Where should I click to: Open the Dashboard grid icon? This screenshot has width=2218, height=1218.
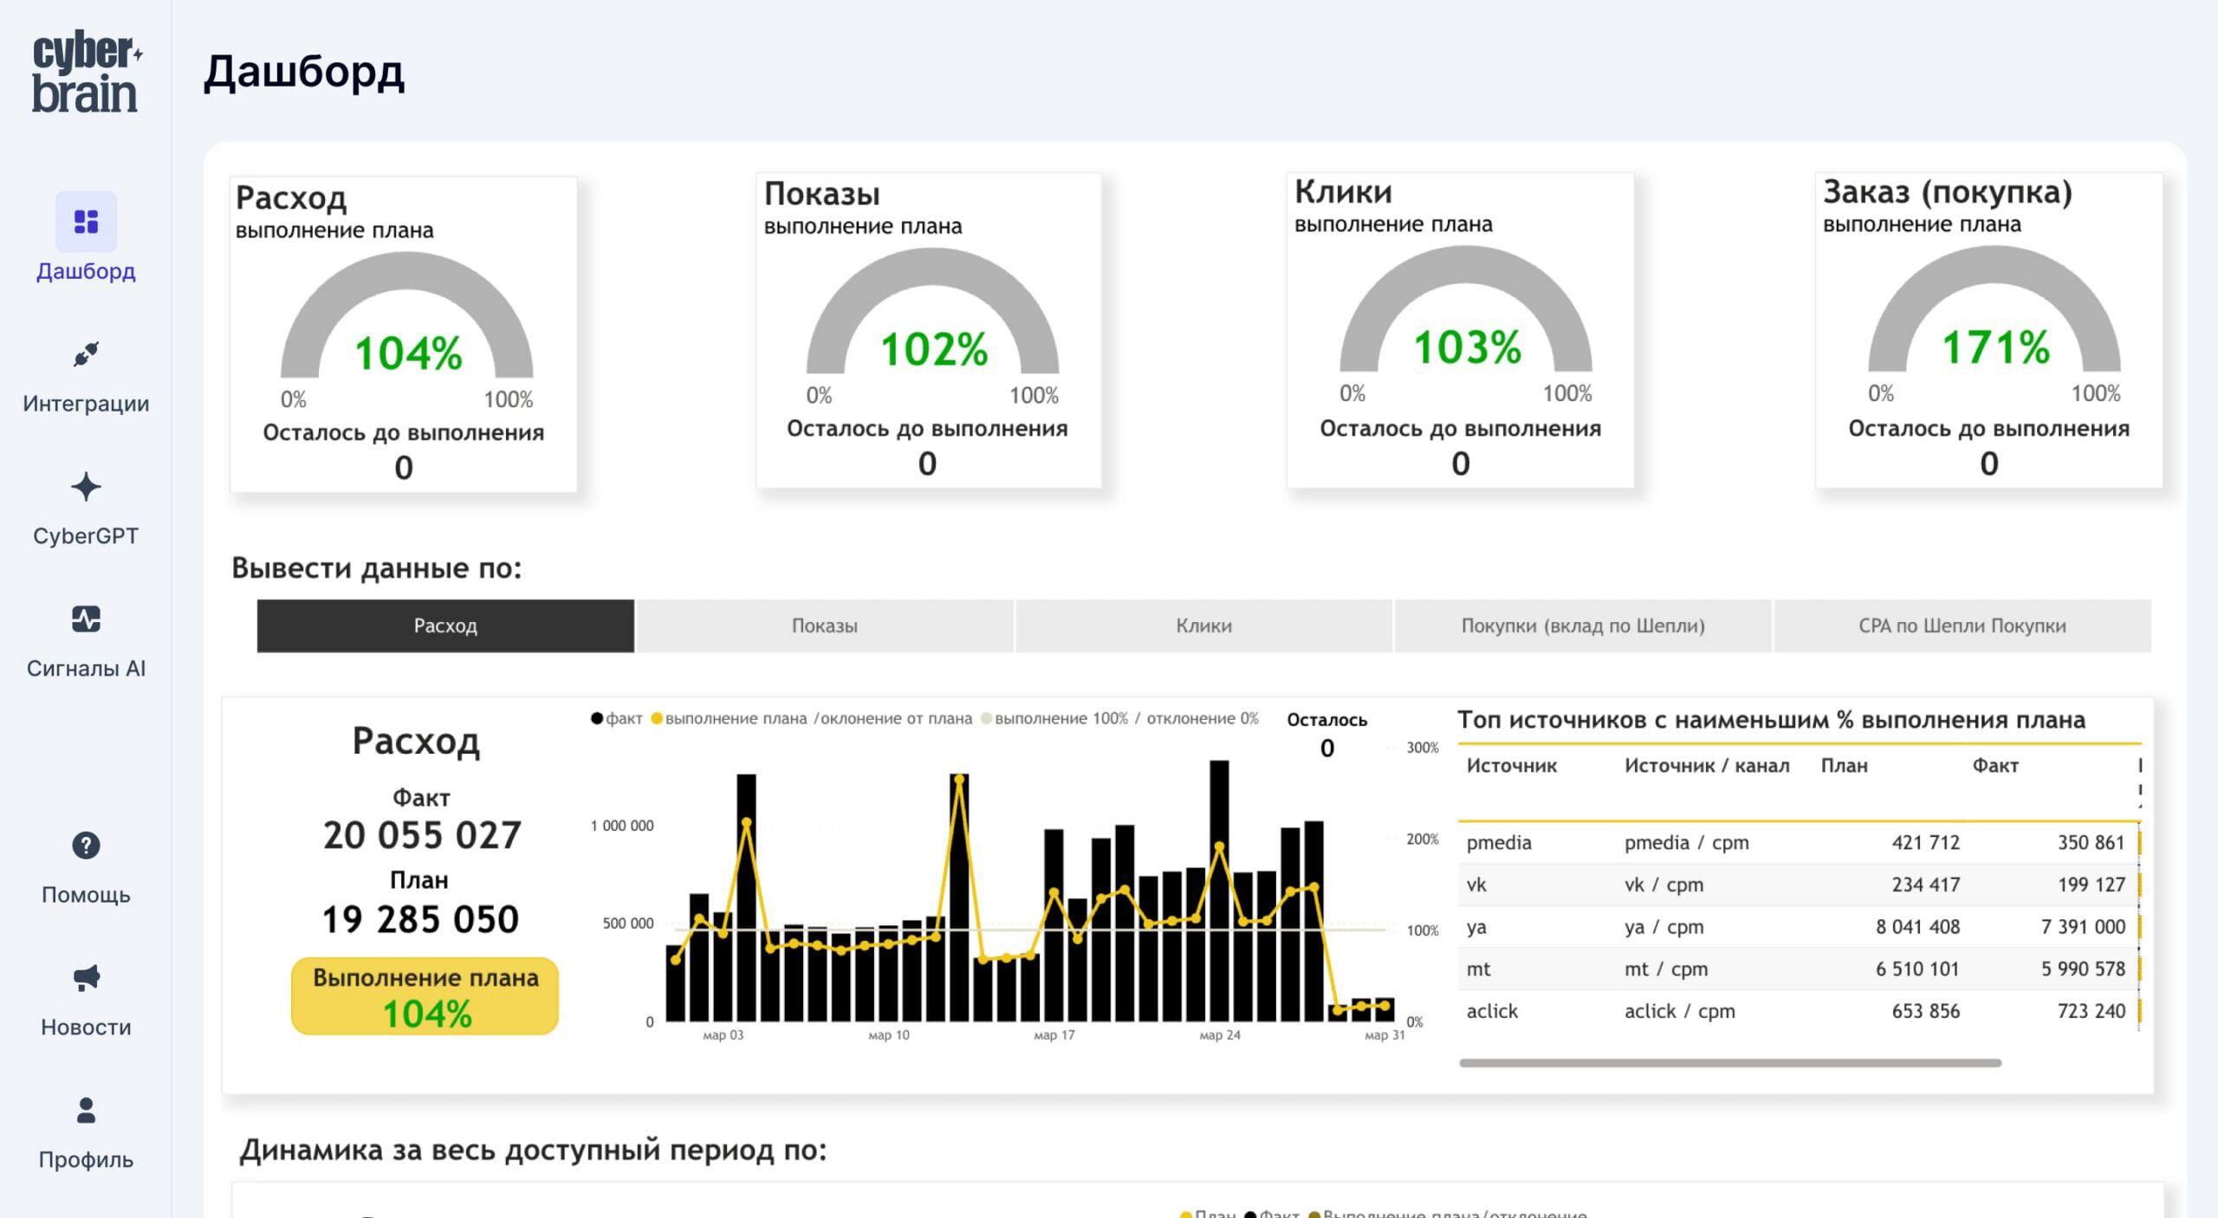click(86, 222)
